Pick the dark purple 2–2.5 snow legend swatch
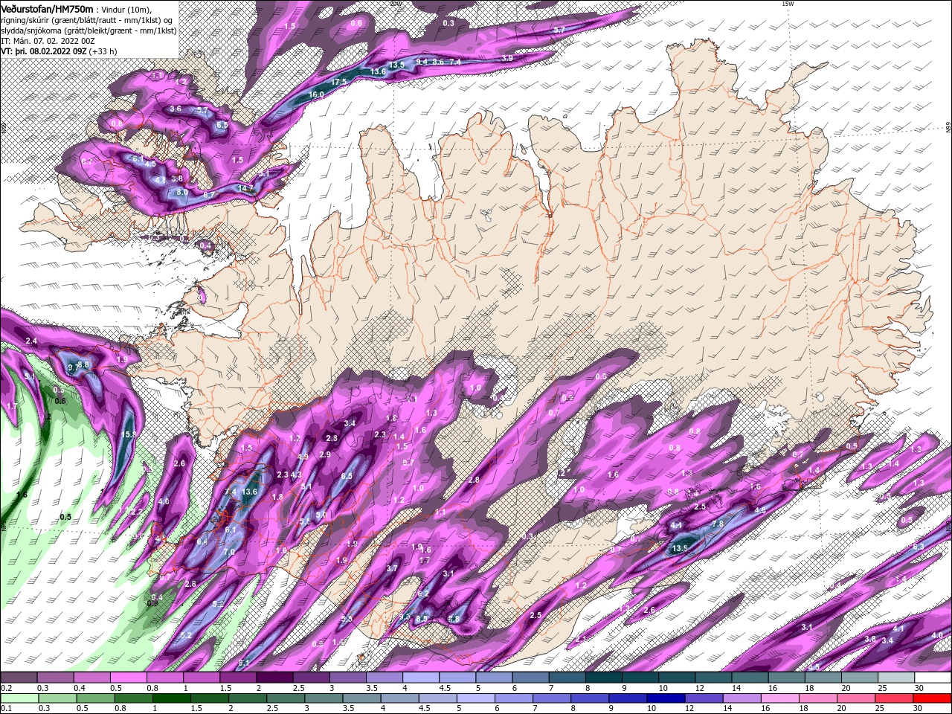This screenshot has width=952, height=714. pos(274,678)
